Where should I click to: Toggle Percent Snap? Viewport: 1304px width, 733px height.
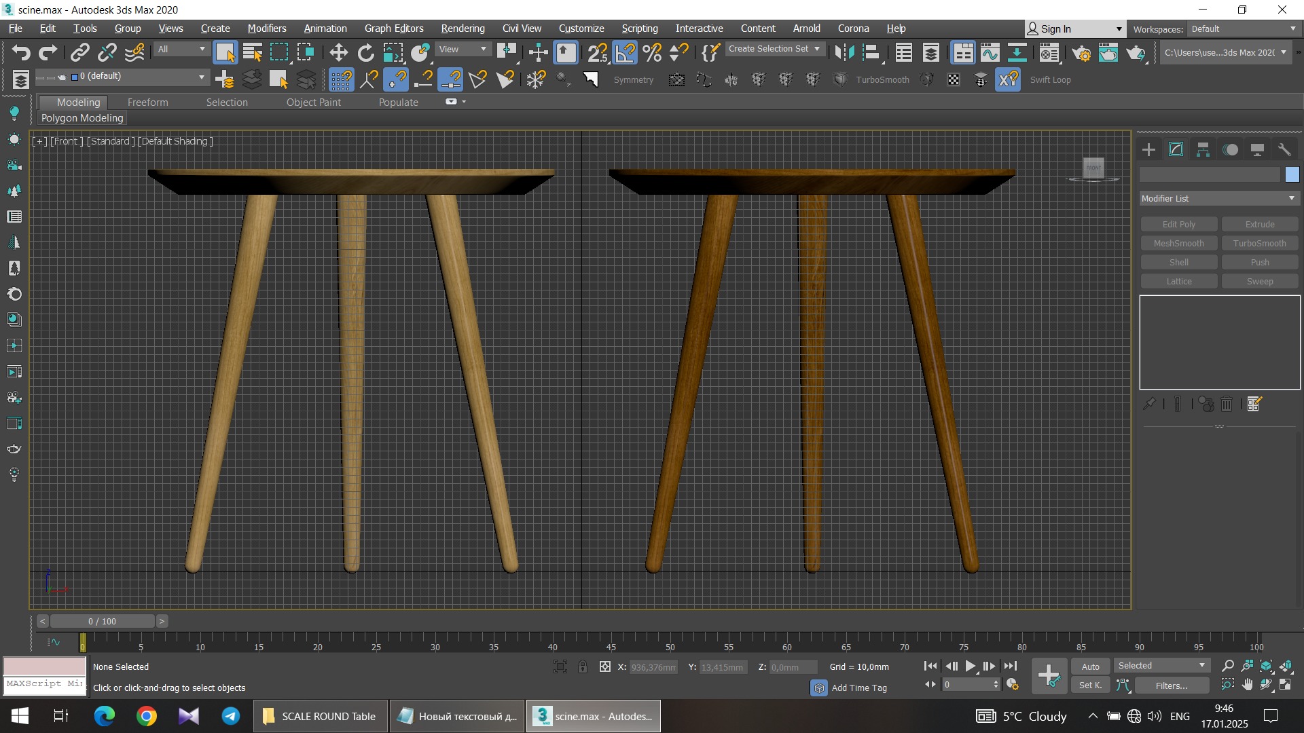(652, 52)
